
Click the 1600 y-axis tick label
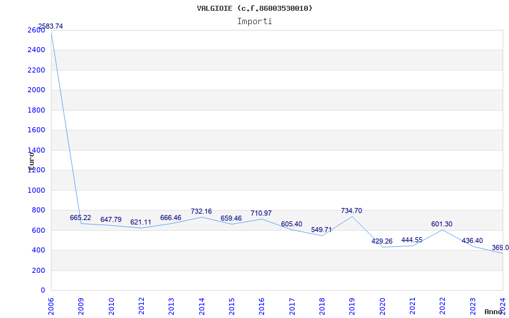click(36, 130)
